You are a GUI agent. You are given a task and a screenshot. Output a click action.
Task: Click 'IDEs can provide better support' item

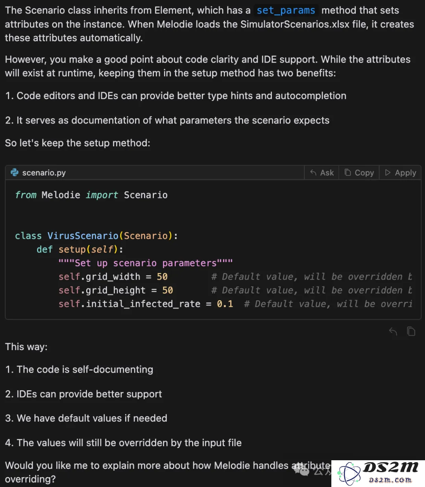tap(83, 394)
